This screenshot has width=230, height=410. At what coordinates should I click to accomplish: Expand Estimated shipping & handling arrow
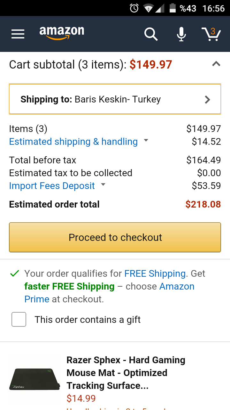tap(146, 140)
